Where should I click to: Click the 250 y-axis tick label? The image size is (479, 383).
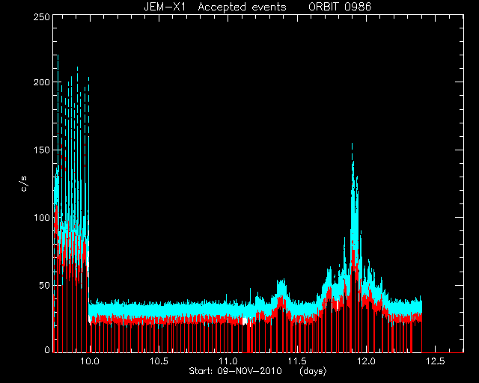pos(42,16)
